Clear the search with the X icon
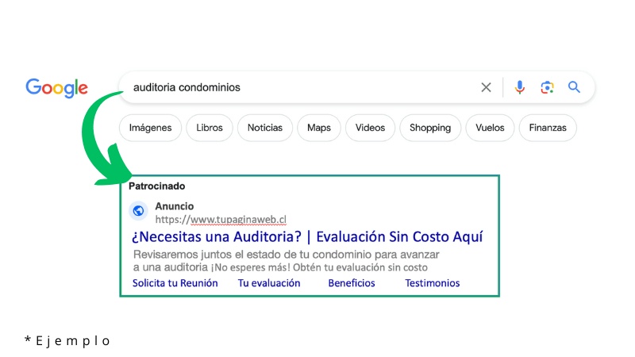This screenshot has width=635, height=357. pyautogui.click(x=486, y=87)
